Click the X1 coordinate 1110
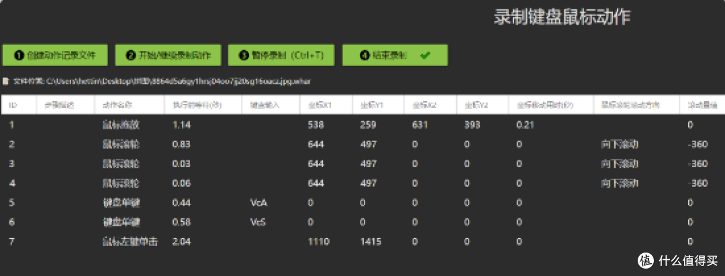725x276 pixels. tap(319, 241)
